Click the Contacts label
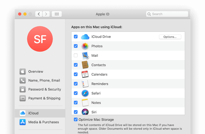The width and height of the screenshot is (205, 134). tap(99, 65)
